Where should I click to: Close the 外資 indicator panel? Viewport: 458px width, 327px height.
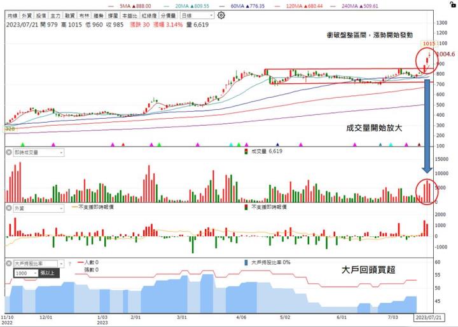coord(8,208)
